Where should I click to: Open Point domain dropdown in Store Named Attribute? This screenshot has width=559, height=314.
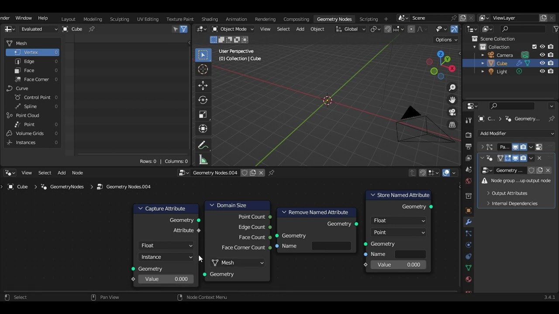tap(398, 232)
